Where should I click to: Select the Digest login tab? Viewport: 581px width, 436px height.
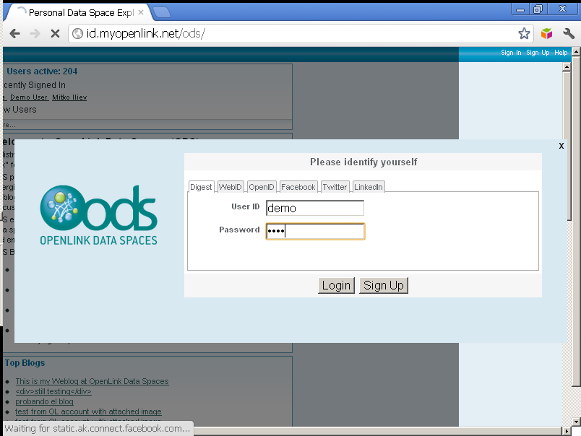201,187
